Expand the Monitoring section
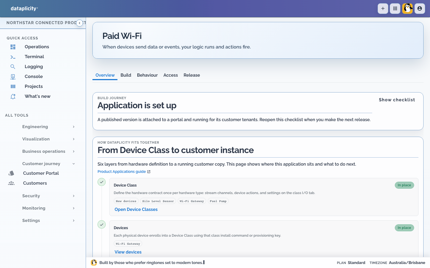Screen dimensions: 430x268 48,208
